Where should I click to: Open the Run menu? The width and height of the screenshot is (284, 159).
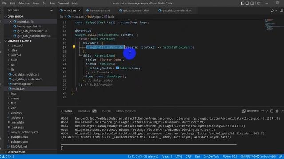(52, 4)
